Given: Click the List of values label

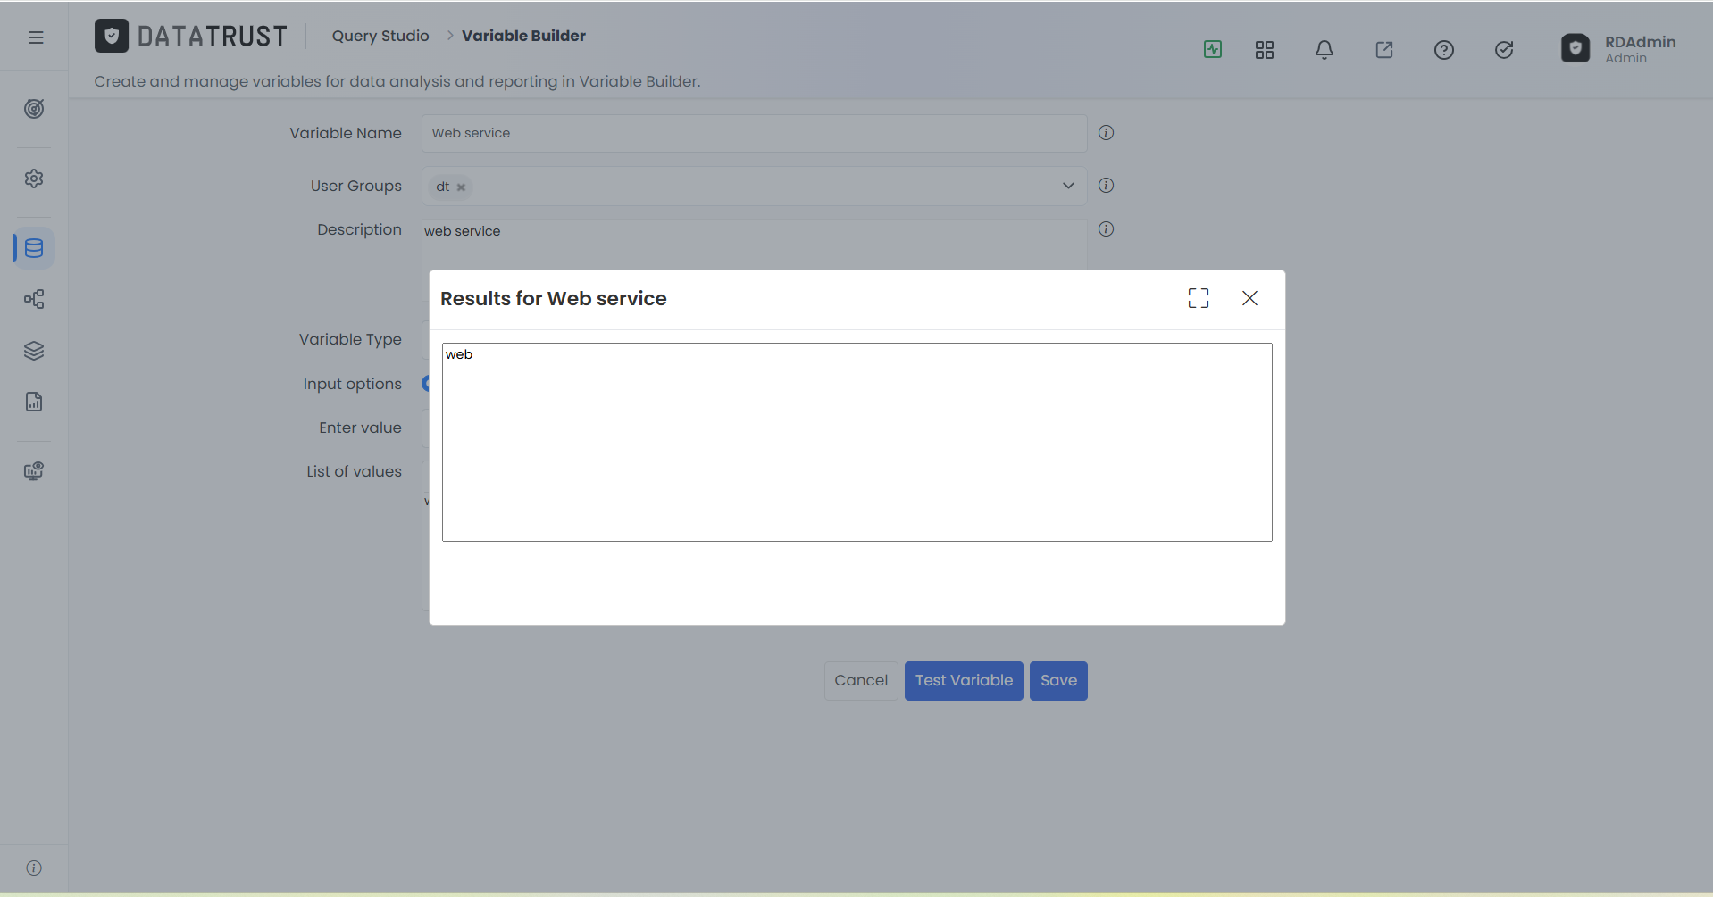Looking at the screenshot, I should click(354, 471).
